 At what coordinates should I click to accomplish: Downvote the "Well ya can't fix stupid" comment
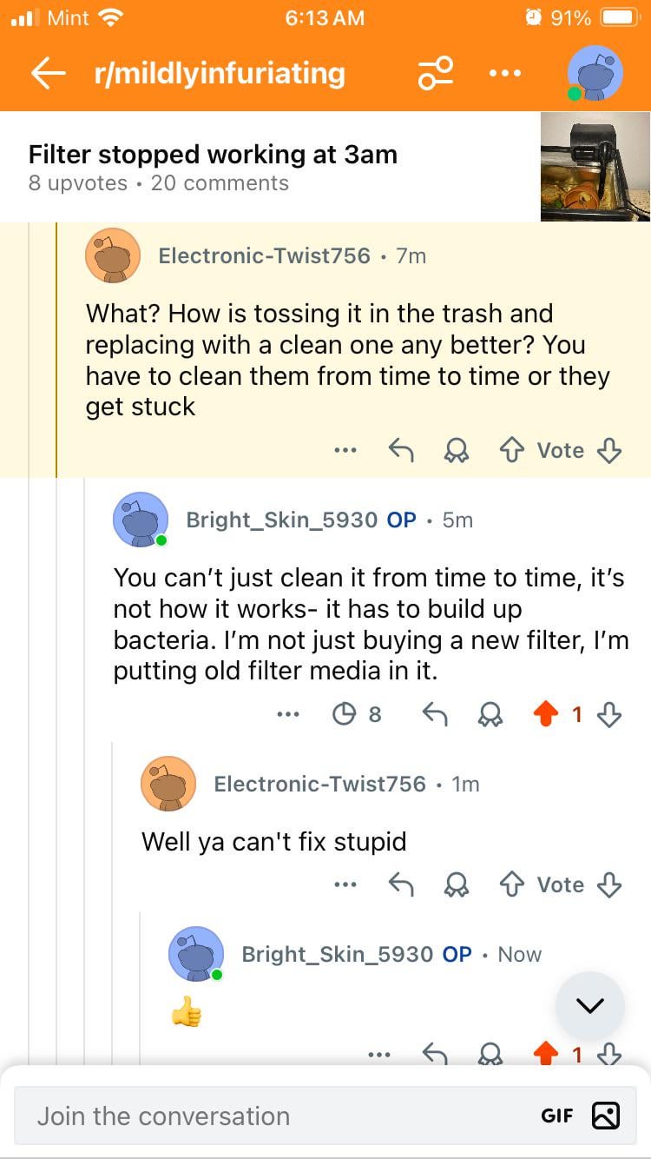click(610, 884)
